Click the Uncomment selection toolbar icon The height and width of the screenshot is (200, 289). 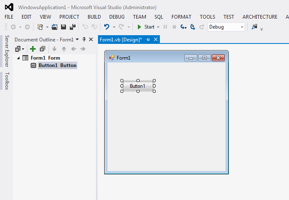pos(94,27)
